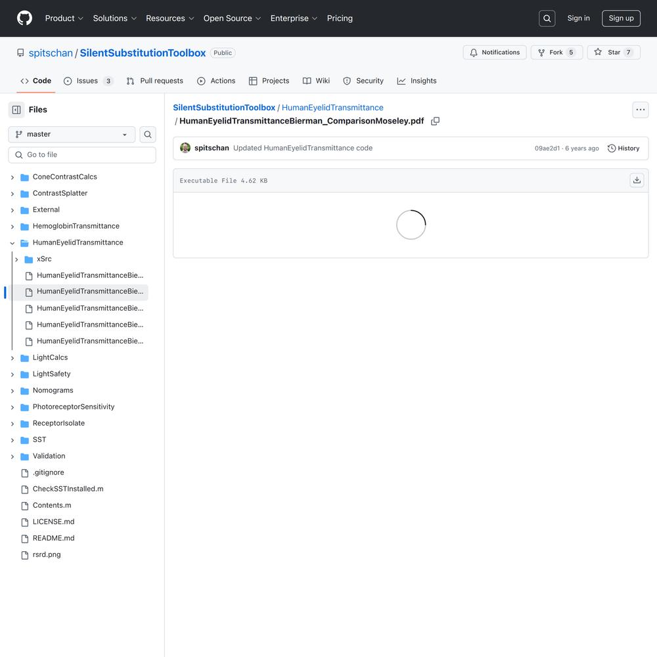
Task: Open the ReceptorIsolate folder
Action: point(58,423)
